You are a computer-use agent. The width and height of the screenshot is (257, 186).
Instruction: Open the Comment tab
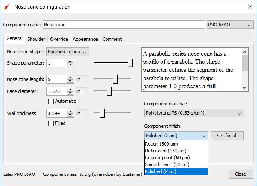tap(112, 39)
